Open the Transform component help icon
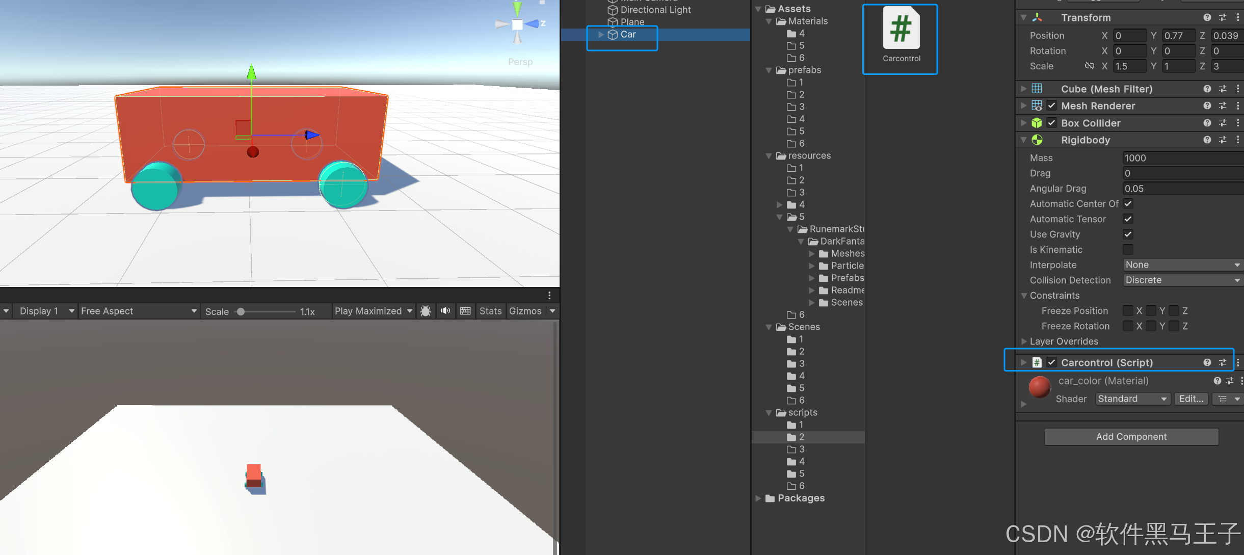 (x=1207, y=18)
